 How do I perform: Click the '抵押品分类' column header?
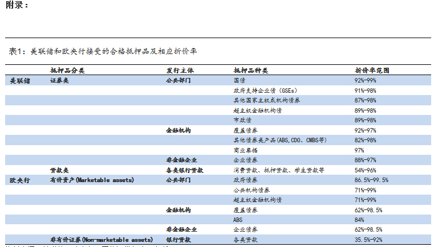pos(67,71)
